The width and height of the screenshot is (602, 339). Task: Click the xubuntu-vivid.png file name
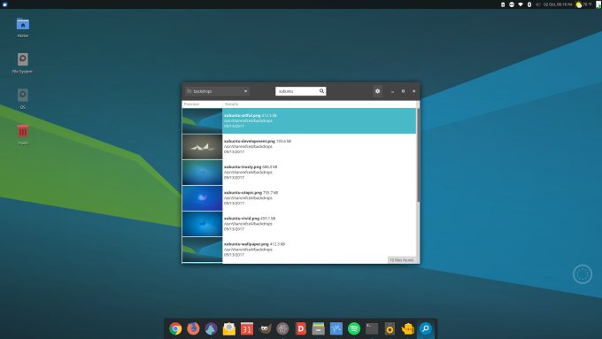242,218
